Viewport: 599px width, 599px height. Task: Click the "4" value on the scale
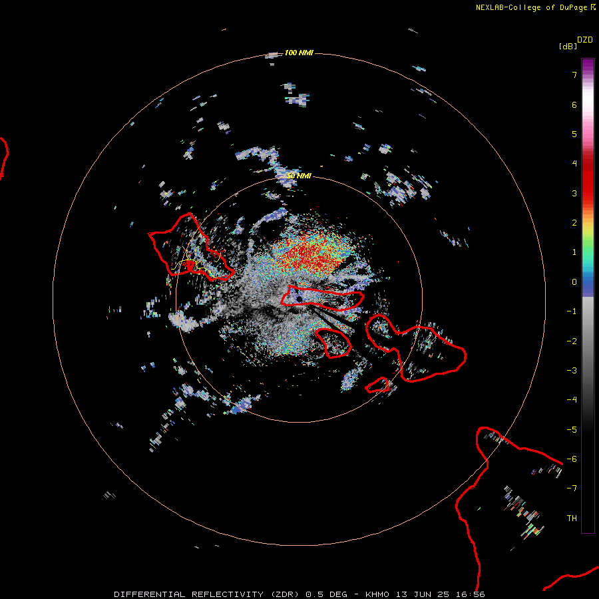click(574, 164)
